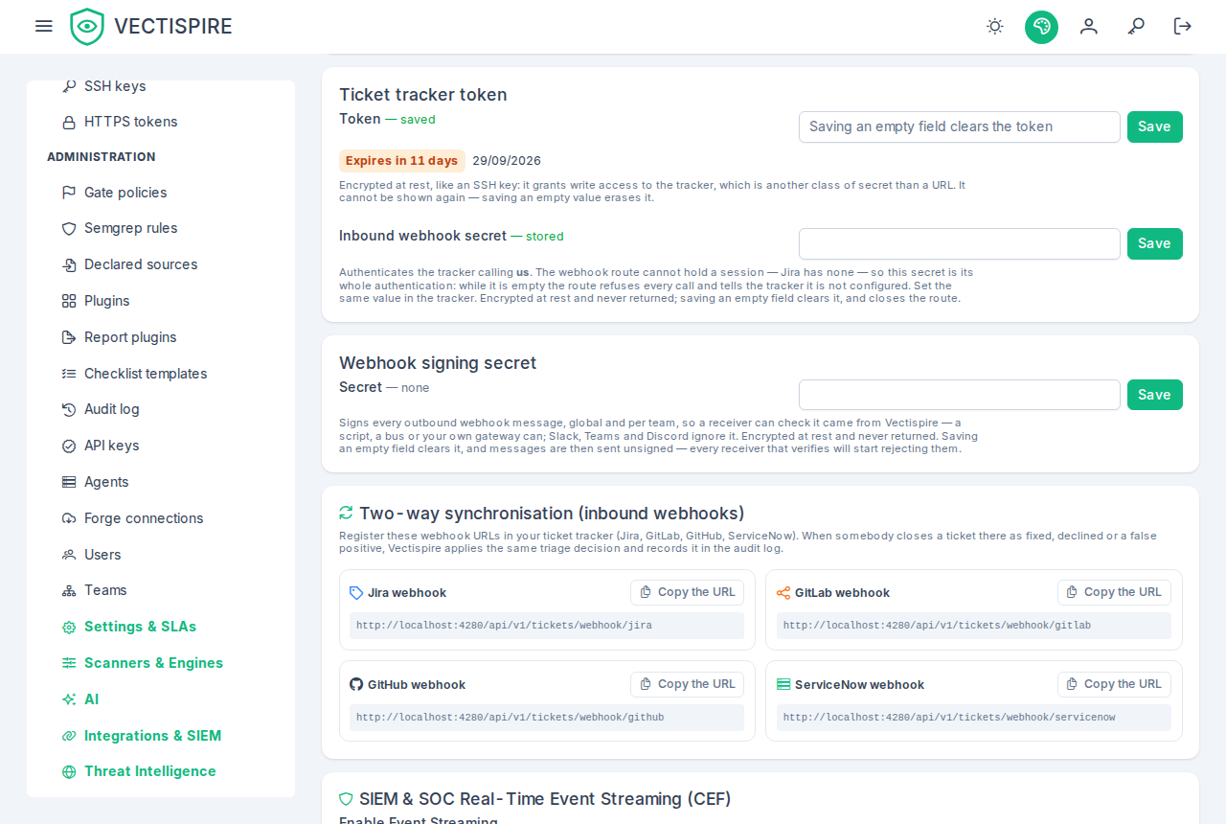Click the logout icon

click(x=1183, y=26)
